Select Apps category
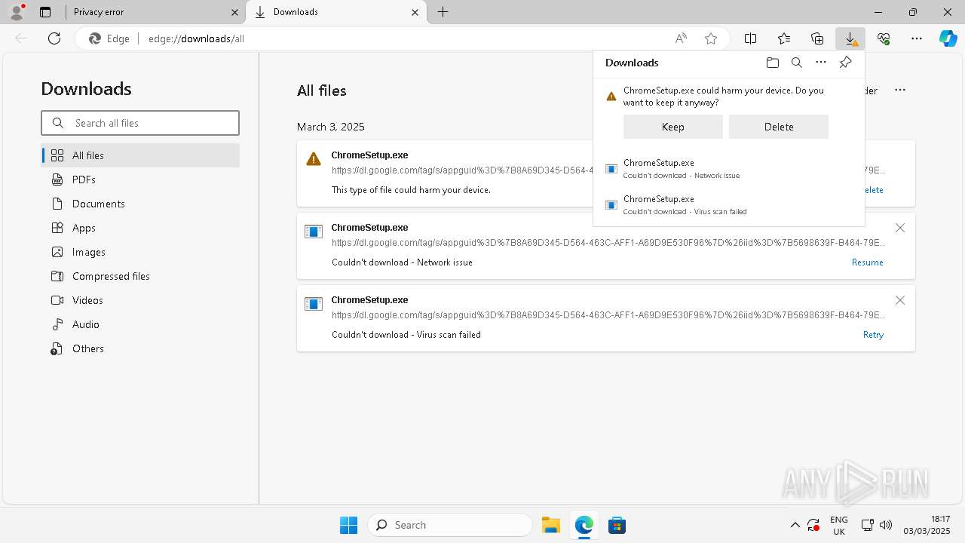 (x=140, y=228)
